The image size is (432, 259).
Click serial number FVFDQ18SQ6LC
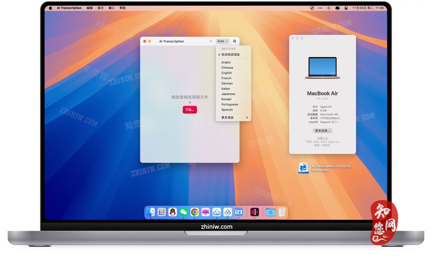point(330,118)
